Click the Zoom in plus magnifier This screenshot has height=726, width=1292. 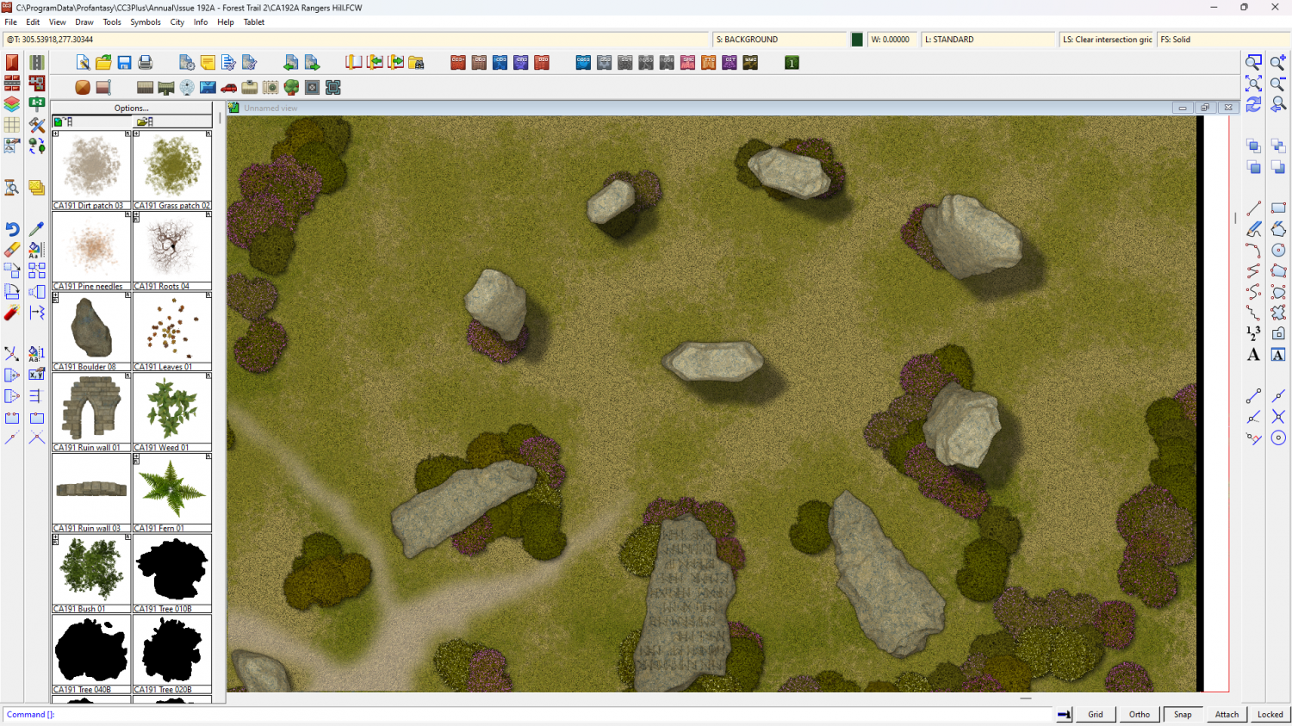tap(1278, 62)
